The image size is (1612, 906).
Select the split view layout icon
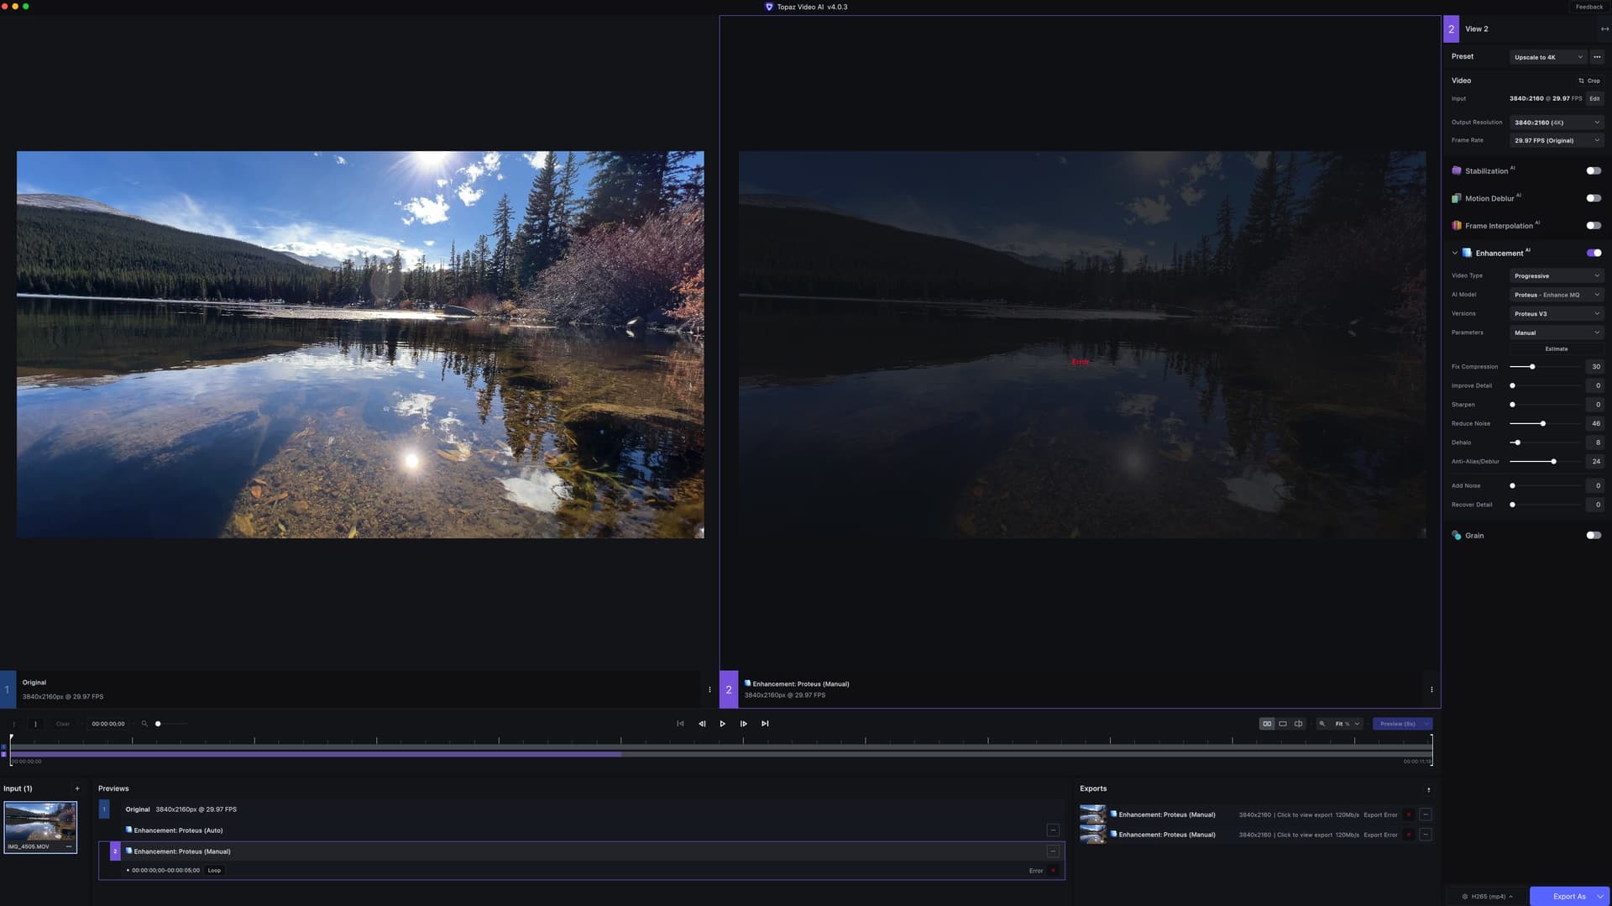pyautogui.click(x=1298, y=724)
